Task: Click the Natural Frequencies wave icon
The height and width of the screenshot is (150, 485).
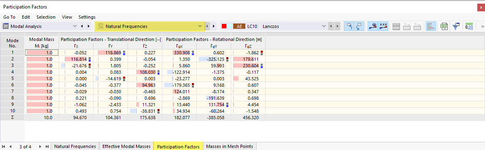Action: pyautogui.click(x=100, y=26)
